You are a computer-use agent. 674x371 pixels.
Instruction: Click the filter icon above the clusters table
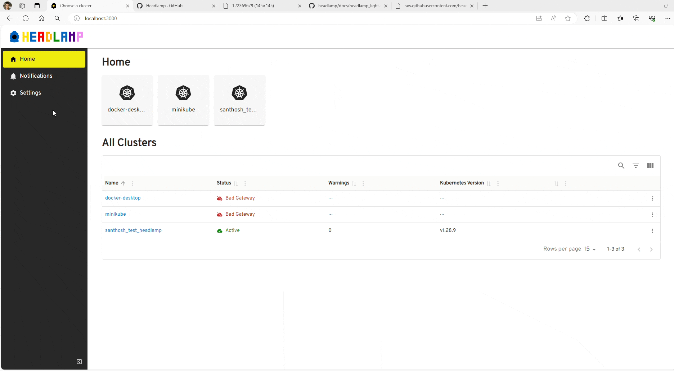tap(636, 166)
